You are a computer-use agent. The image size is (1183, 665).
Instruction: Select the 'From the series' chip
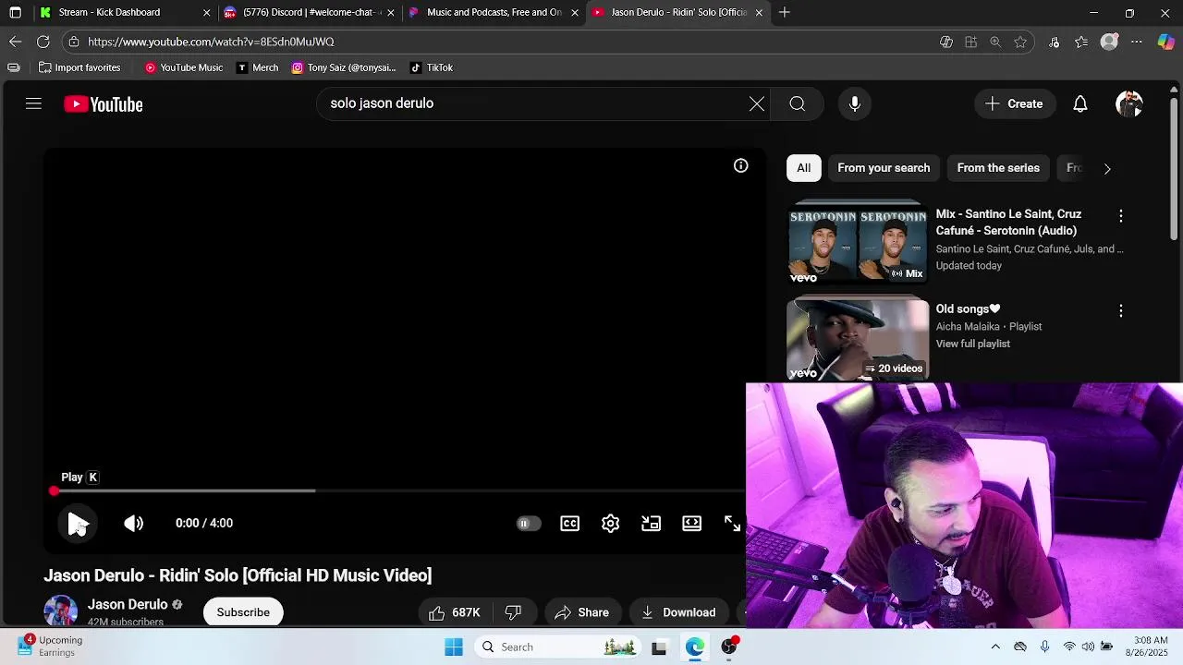click(x=998, y=168)
